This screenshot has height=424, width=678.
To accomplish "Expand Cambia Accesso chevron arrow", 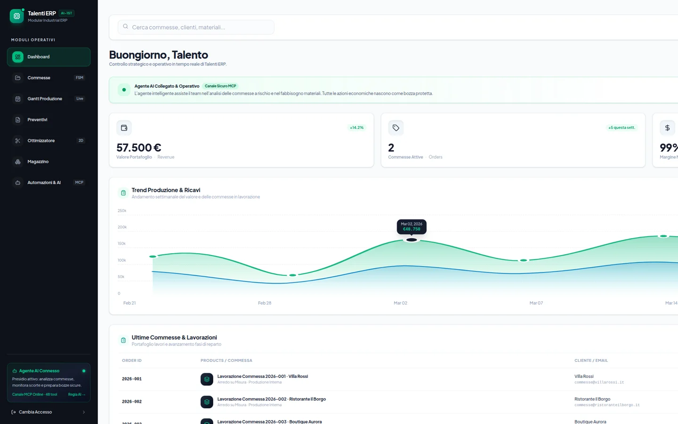I will tap(84, 412).
